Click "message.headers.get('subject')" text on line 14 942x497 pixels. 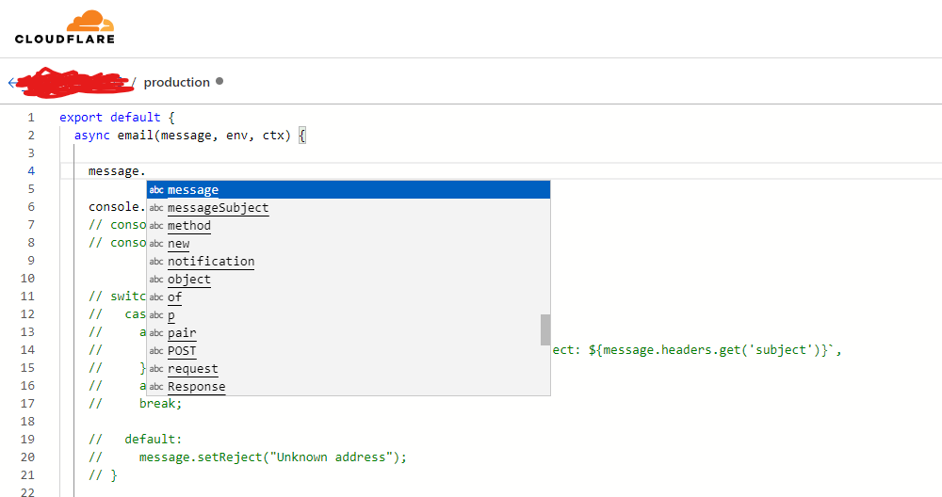coord(713,350)
